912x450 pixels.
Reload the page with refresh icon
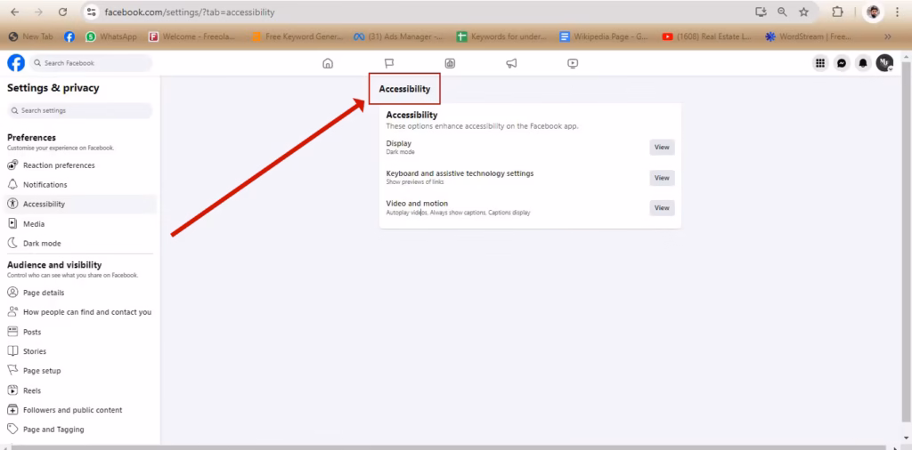(63, 12)
